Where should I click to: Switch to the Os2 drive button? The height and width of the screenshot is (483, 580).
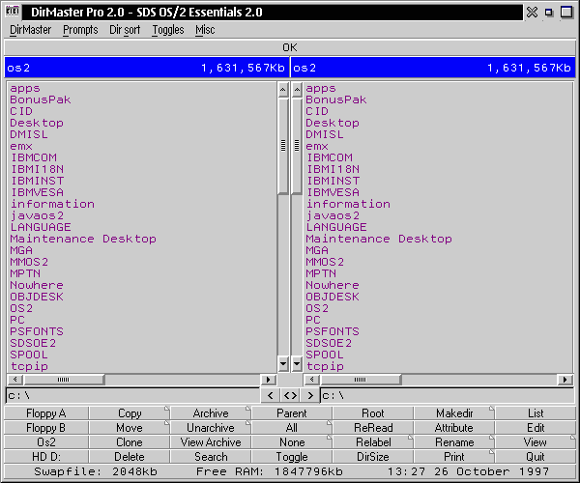pos(46,442)
